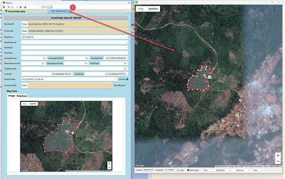Click the green mapping icon in toolbar
285x179 pixels.
pos(49,7)
